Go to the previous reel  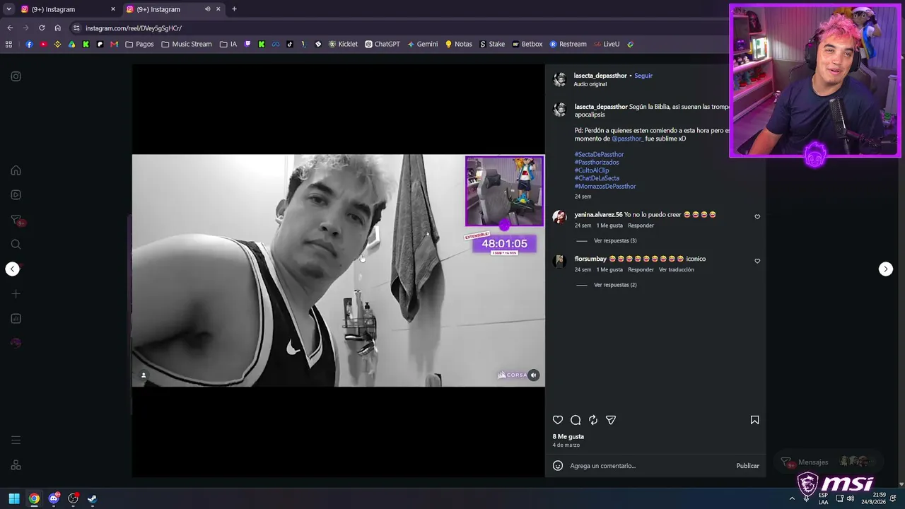(12, 269)
